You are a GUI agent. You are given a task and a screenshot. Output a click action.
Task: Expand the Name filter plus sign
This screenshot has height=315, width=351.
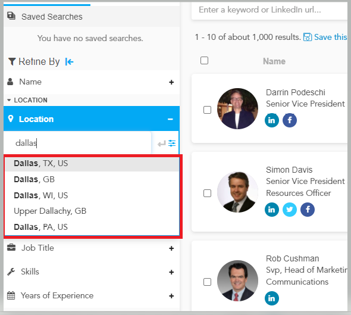click(171, 82)
